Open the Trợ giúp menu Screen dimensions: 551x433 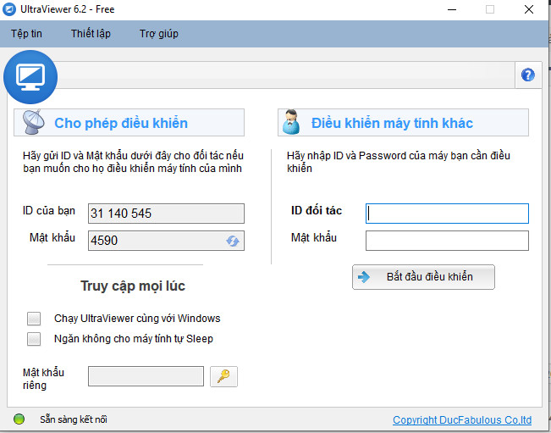point(158,34)
